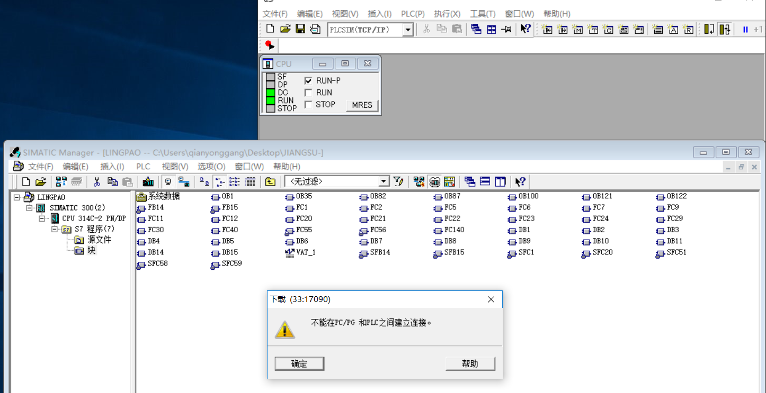
Task: Open the 选项(O) menu in SIMATIC Manager
Action: point(211,167)
